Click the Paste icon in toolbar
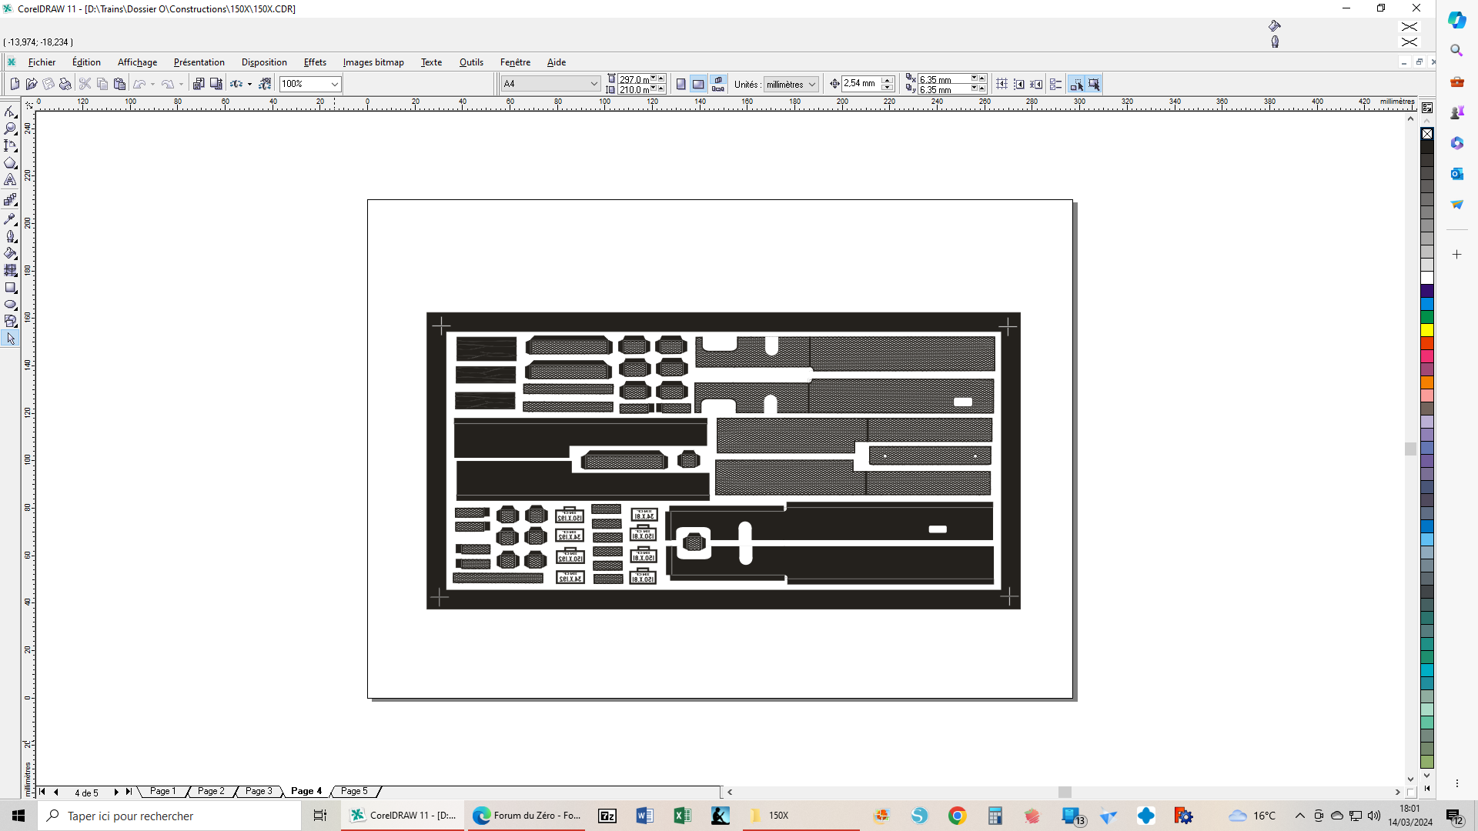The width and height of the screenshot is (1478, 831). click(119, 84)
